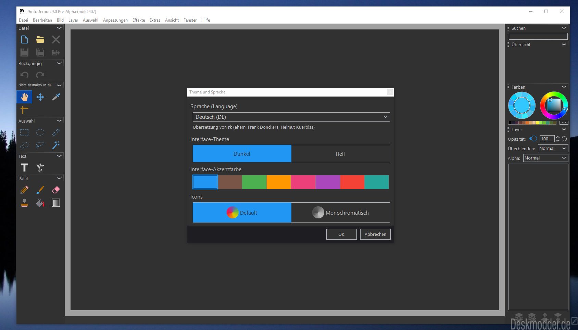Viewport: 578px width, 330px height.
Task: Select the Pencil tool
Action: pyautogui.click(x=24, y=190)
